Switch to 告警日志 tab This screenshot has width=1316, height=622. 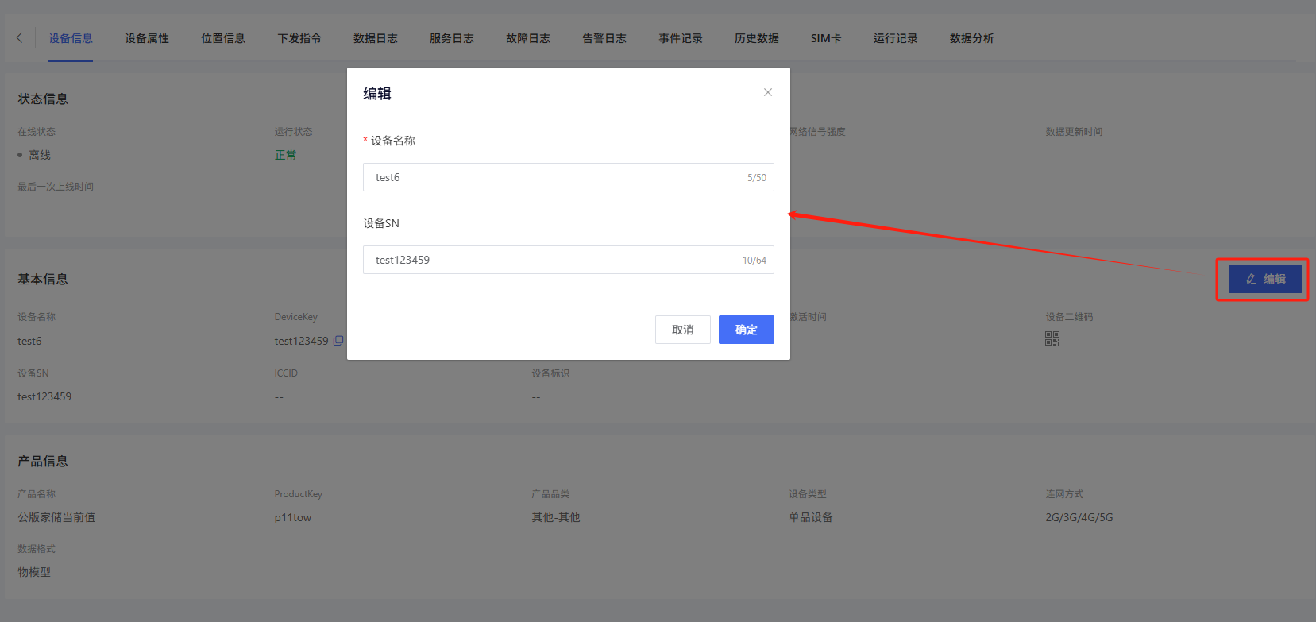click(x=604, y=38)
